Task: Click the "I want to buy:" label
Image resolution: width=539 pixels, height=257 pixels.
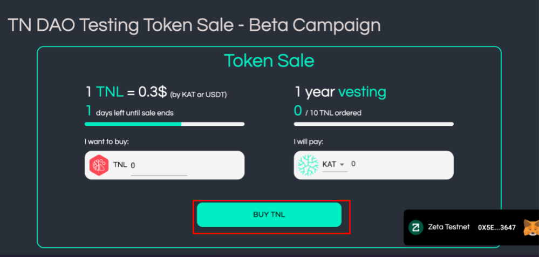Action: [107, 141]
